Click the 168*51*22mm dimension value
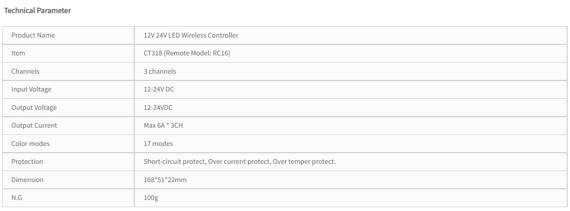Image resolution: width=570 pixels, height=211 pixels. click(x=165, y=180)
